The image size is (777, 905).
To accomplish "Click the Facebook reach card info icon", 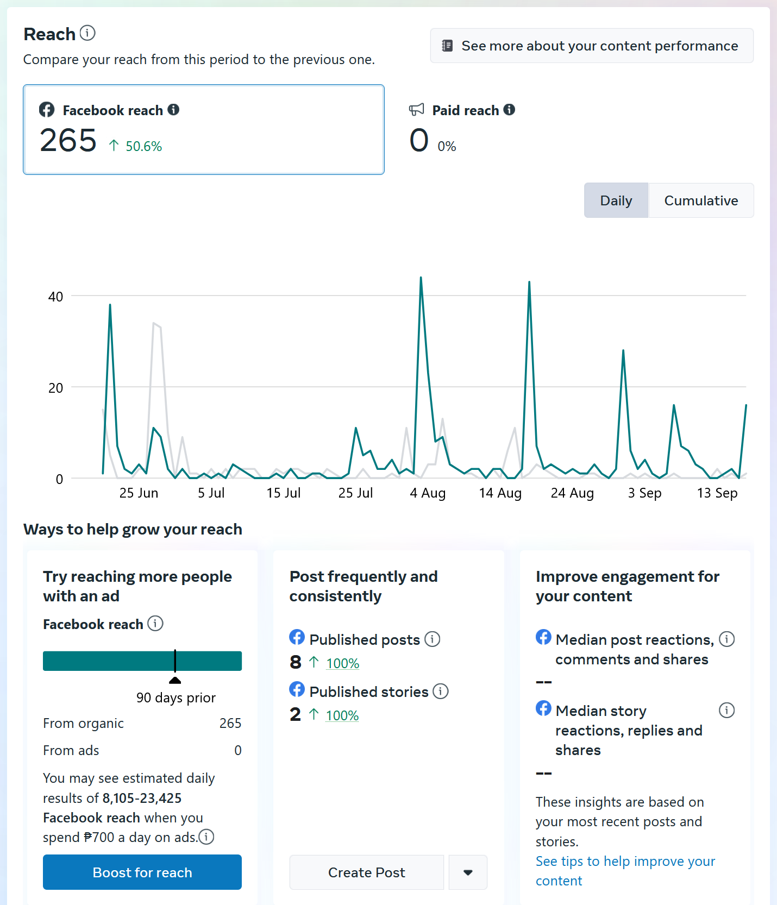I will point(173,110).
